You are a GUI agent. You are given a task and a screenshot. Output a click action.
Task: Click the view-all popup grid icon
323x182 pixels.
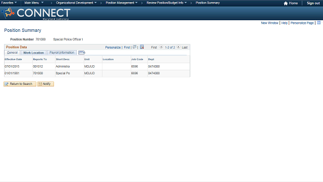(135, 47)
